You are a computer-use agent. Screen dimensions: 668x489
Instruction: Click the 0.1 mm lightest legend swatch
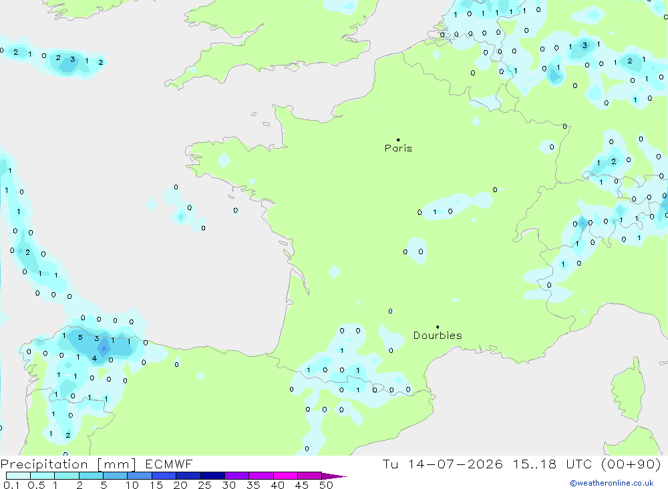(x=18, y=476)
